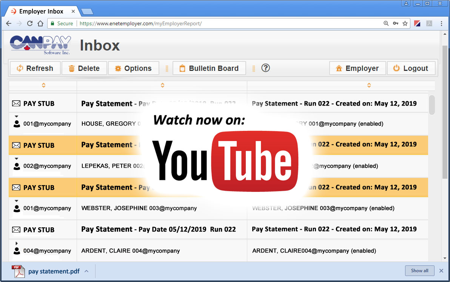Click the CanPay Software logo
The height and width of the screenshot is (282, 450).
[40, 45]
